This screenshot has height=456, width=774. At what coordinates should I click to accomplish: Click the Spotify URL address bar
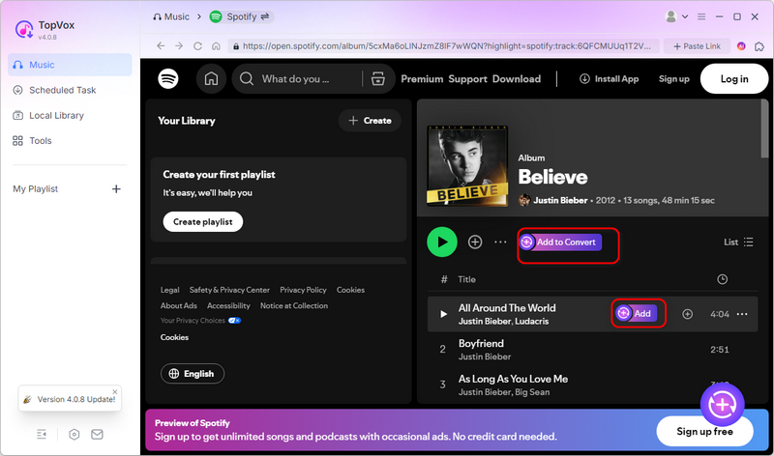click(x=443, y=45)
